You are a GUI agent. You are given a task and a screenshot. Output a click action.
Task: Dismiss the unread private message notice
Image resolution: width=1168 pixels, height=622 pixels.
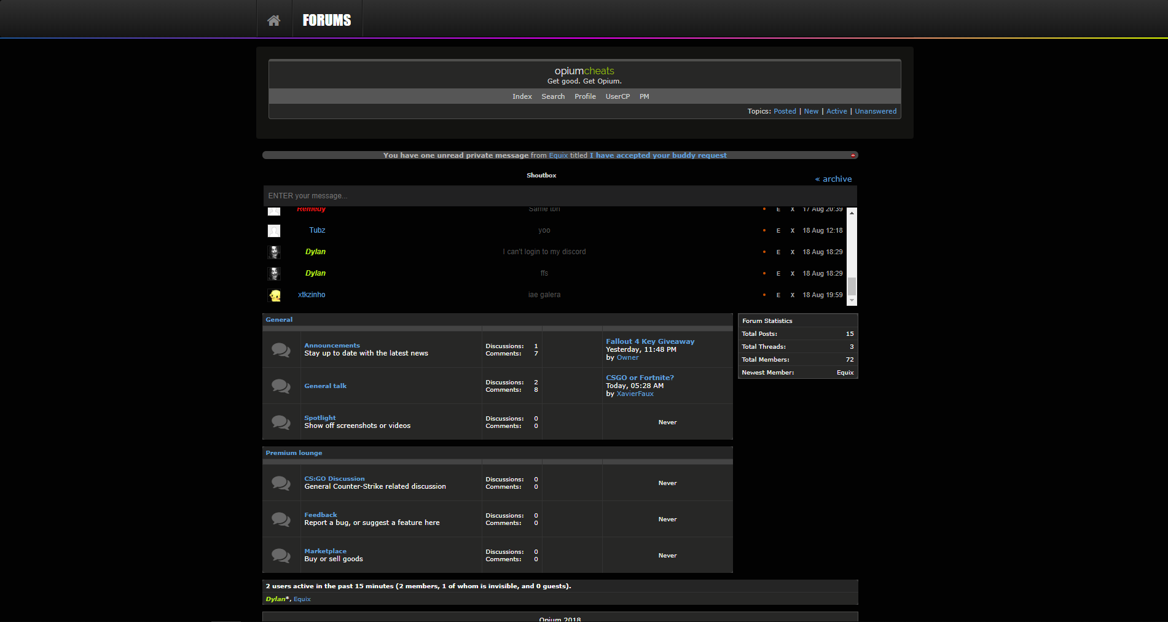[853, 155]
